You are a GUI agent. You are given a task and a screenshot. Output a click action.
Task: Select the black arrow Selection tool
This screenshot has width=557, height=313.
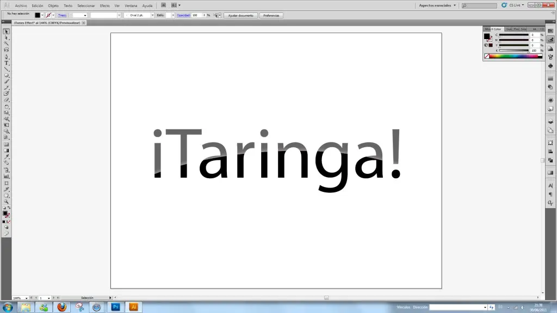pos(7,32)
